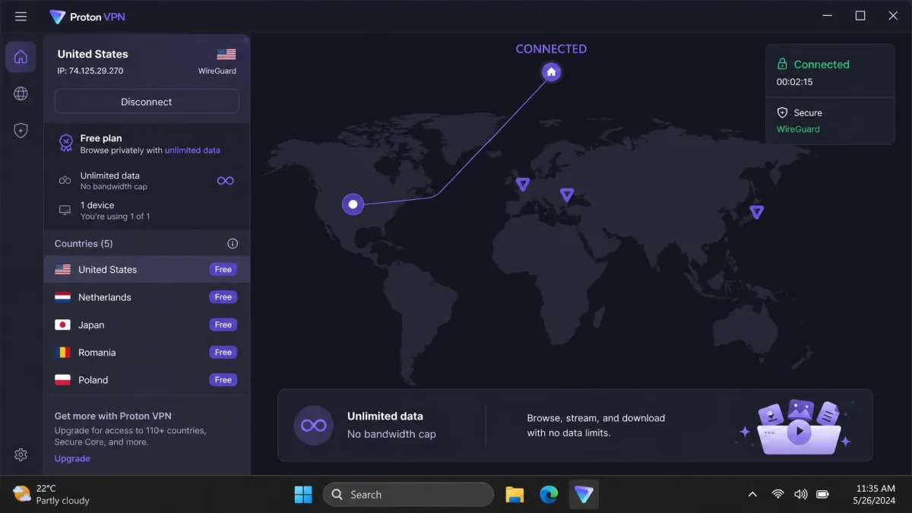Click the green WireGuard status text
Image resolution: width=912 pixels, height=513 pixels.
coord(798,129)
